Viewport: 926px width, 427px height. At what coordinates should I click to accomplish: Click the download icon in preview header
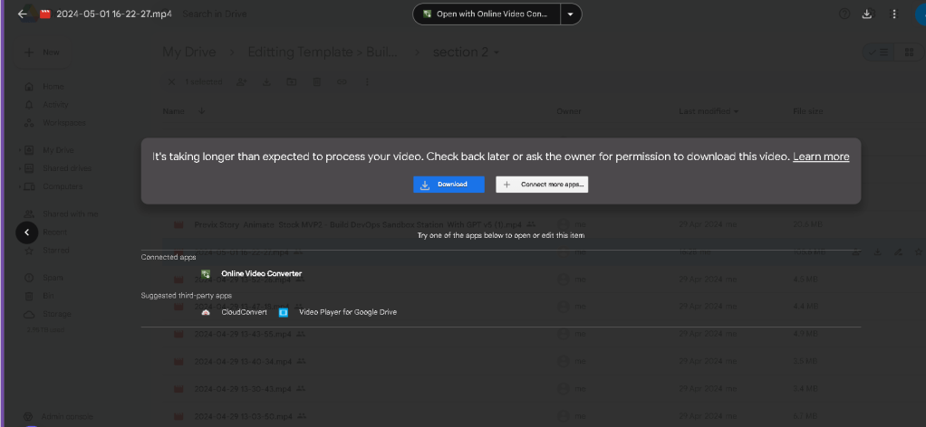[x=867, y=14]
